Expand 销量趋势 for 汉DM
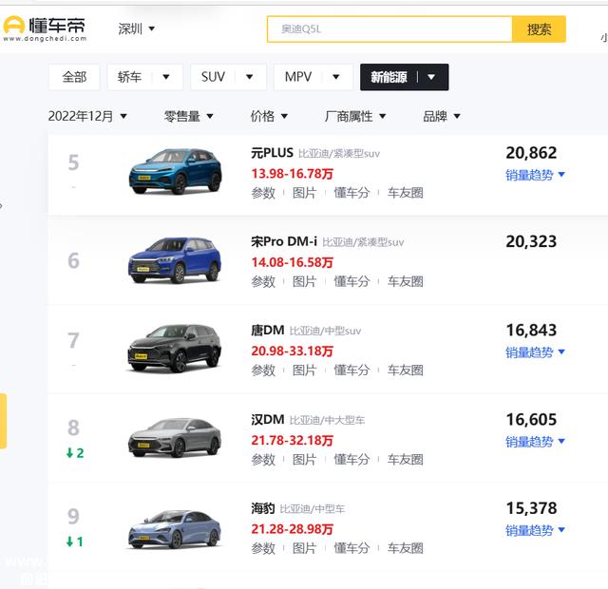The width and height of the screenshot is (608, 589). click(x=535, y=441)
